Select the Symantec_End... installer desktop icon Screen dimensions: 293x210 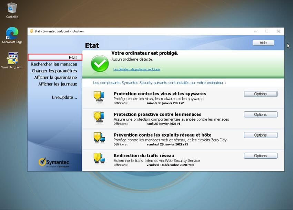(12, 60)
